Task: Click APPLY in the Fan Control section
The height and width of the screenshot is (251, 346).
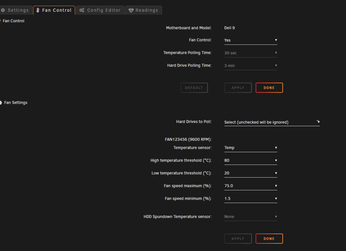Action: pos(238,88)
